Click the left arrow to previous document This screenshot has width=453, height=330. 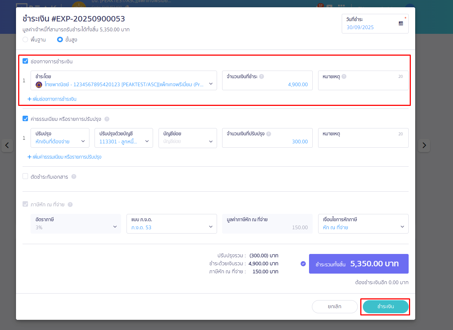7,146
